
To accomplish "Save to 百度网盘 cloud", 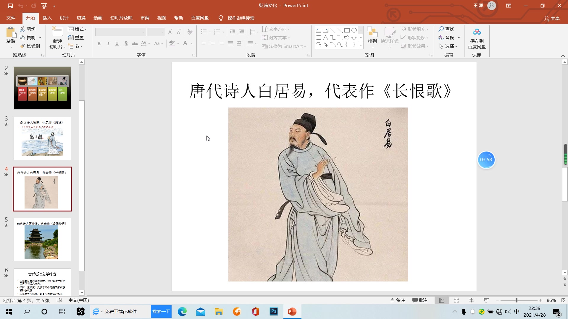I will point(477,38).
